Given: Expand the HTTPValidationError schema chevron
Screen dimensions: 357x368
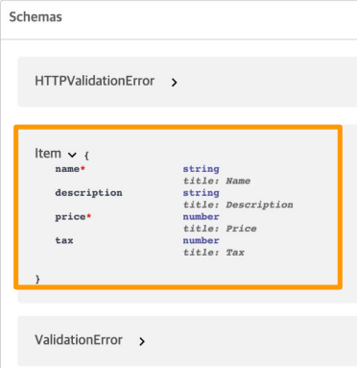Looking at the screenshot, I should (x=174, y=83).
